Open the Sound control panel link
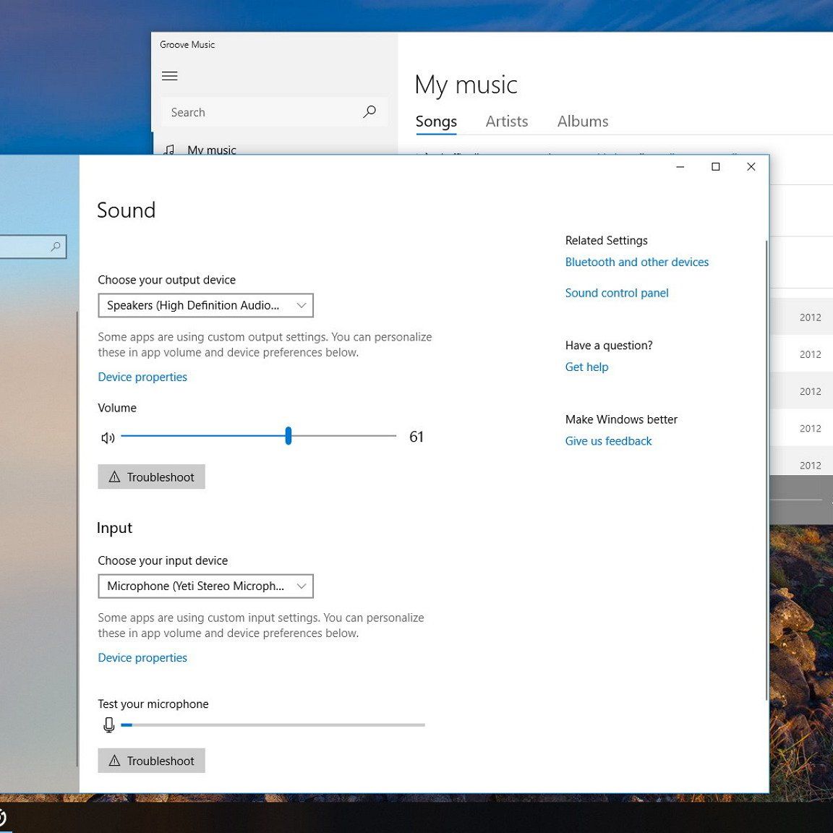 616,293
